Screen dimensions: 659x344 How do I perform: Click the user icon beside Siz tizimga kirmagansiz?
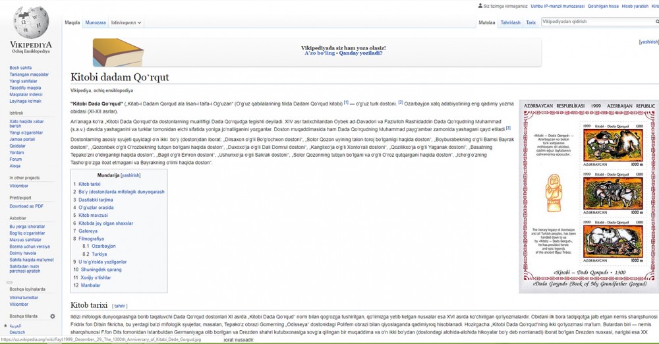click(480, 6)
